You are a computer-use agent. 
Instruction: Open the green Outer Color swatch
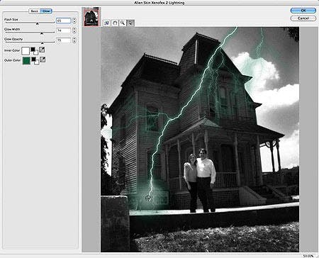click(x=26, y=60)
